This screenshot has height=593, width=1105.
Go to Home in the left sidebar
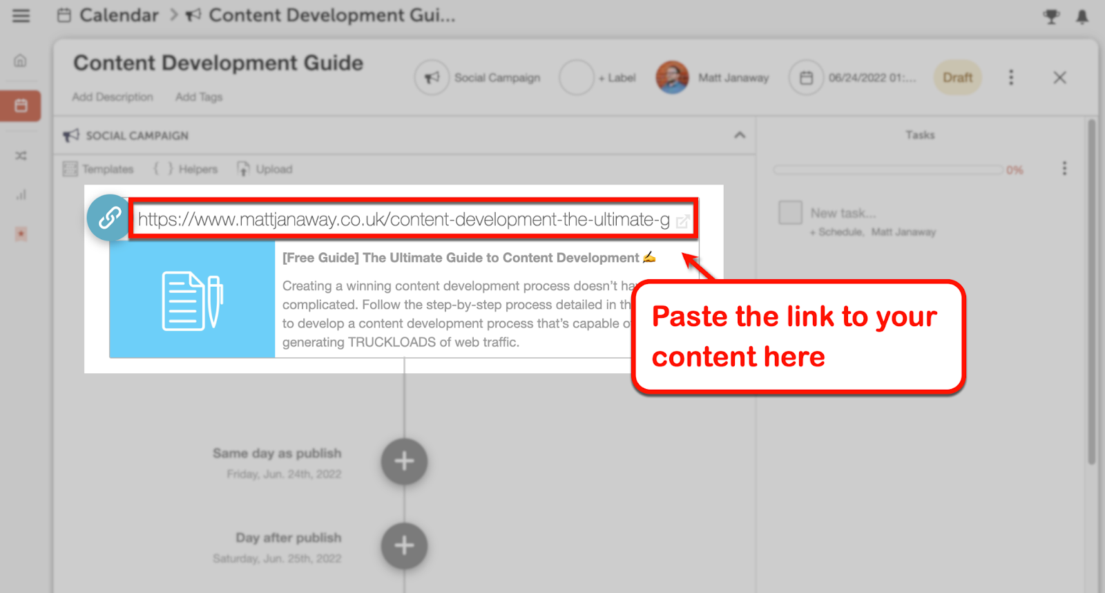(21, 61)
